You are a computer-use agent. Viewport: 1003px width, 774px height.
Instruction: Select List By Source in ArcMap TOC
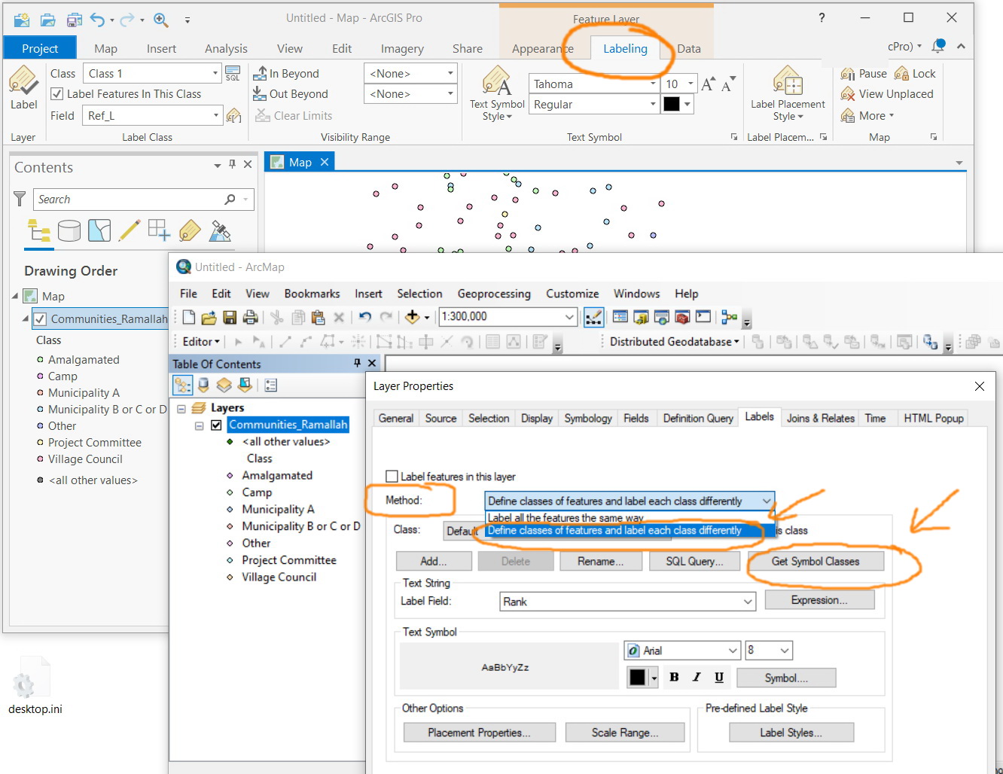pyautogui.click(x=203, y=385)
